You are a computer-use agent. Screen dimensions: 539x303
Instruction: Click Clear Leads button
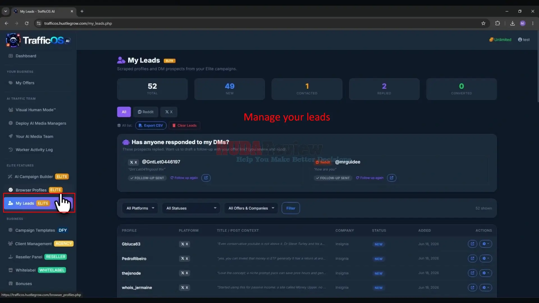tap(185, 126)
